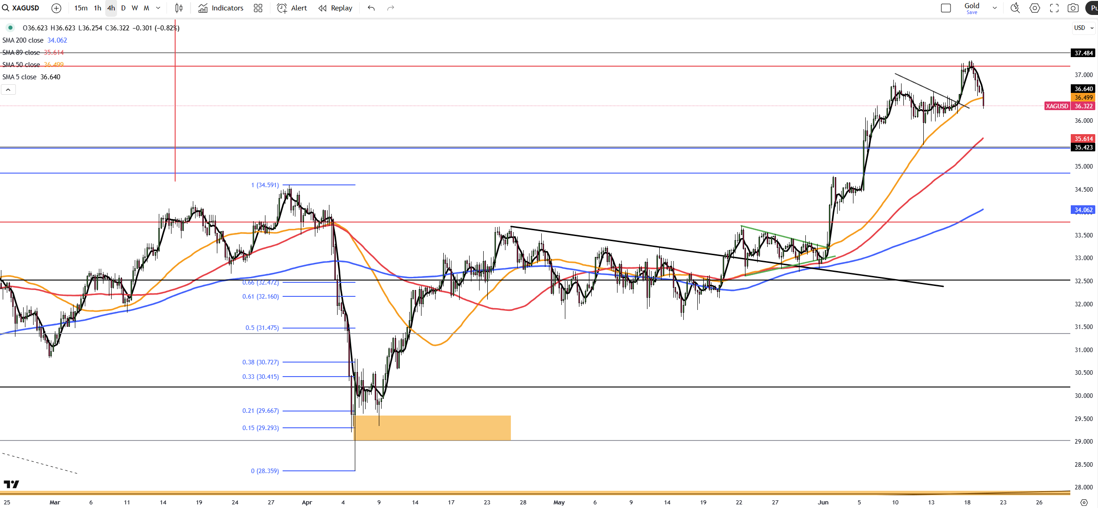The width and height of the screenshot is (1098, 508).
Task: Open XAGUSD symbol search
Action: pos(21,8)
